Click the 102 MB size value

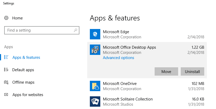(x=198, y=83)
